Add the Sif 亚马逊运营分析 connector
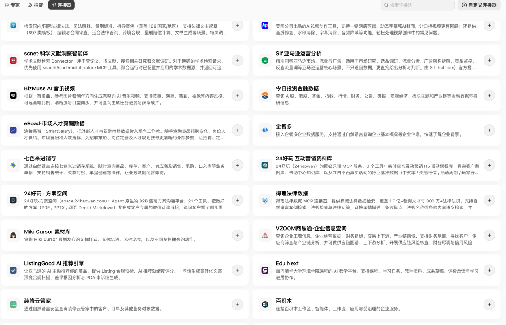506x325 pixels. click(x=489, y=60)
